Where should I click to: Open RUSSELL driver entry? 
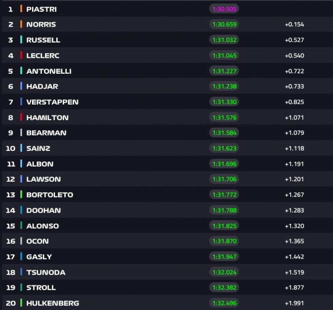(43, 40)
